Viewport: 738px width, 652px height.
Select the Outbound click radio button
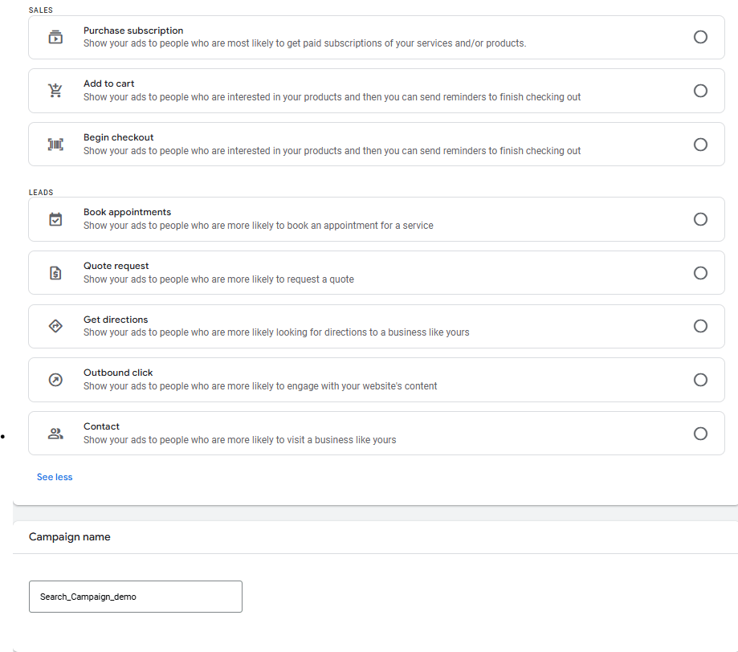700,380
